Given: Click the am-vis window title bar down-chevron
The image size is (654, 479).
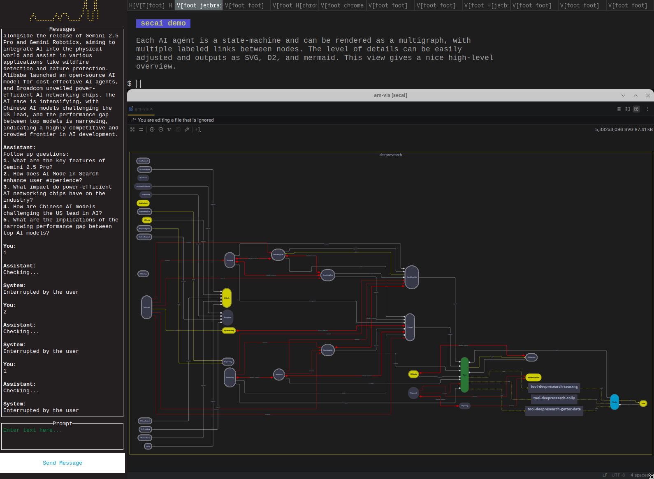Looking at the screenshot, I should coord(623,95).
